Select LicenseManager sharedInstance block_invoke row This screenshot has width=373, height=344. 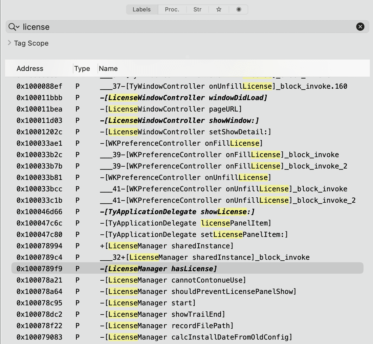point(187,258)
